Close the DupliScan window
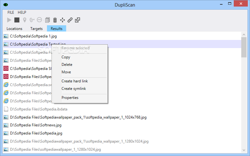The image size is (250, 156). coord(241,4)
